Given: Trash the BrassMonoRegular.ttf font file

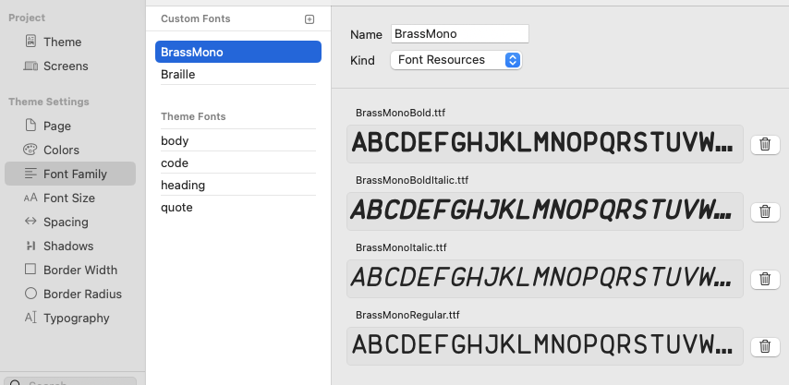Looking at the screenshot, I should tap(765, 346).
